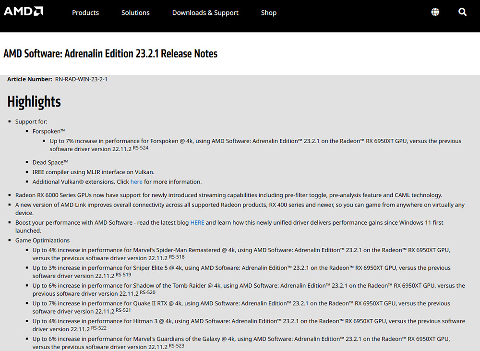Open the globe language selector
480x351 pixels.
coord(435,12)
